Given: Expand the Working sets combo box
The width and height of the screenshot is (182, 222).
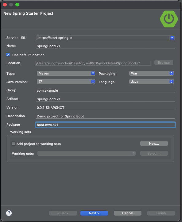Looking at the screenshot, I should coord(87,153).
